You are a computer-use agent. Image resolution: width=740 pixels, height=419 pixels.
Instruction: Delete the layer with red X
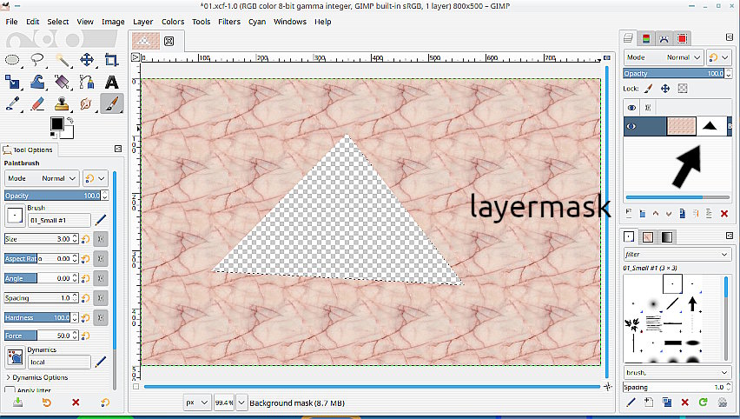(724, 214)
